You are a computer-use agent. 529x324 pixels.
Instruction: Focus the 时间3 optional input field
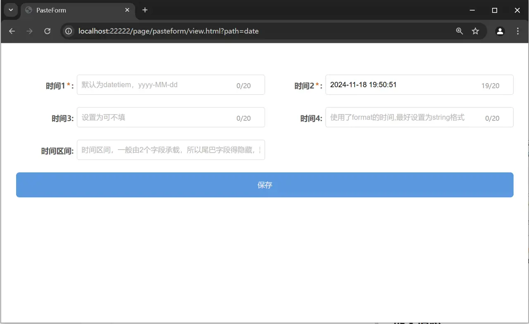point(171,117)
